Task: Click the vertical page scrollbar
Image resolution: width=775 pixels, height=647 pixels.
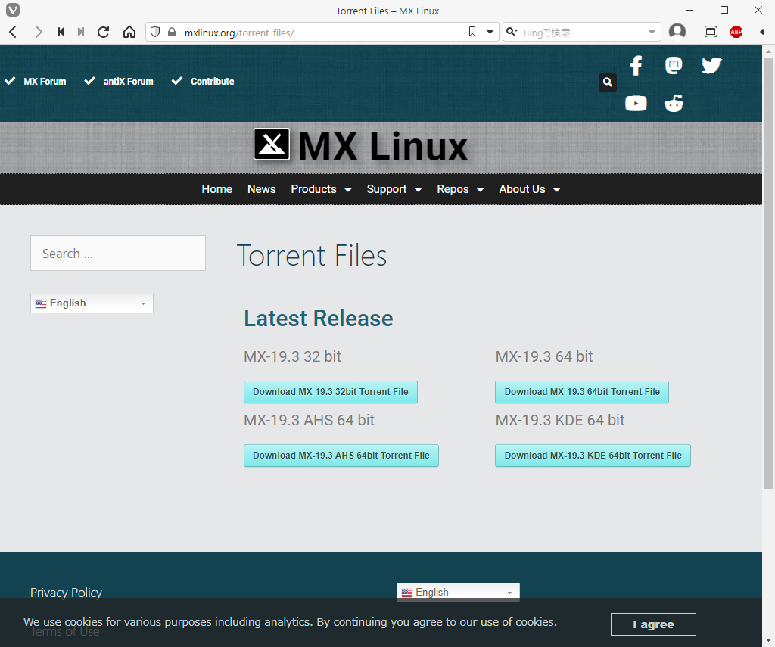Action: tap(769, 272)
